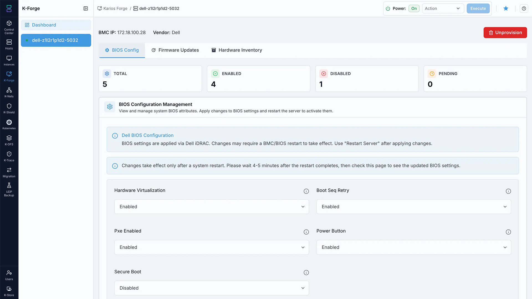Expand Pxe Enabled dropdown
The image size is (532, 299).
pos(212,248)
